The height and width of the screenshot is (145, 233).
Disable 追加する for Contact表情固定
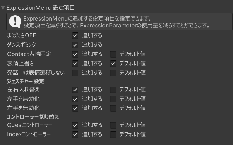click(75, 54)
